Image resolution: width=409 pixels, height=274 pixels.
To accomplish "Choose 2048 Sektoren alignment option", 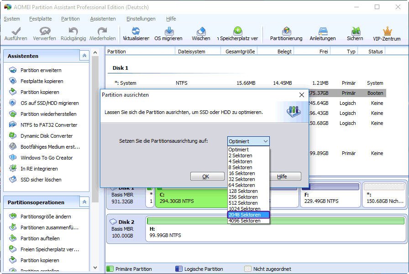I will pos(248,215).
